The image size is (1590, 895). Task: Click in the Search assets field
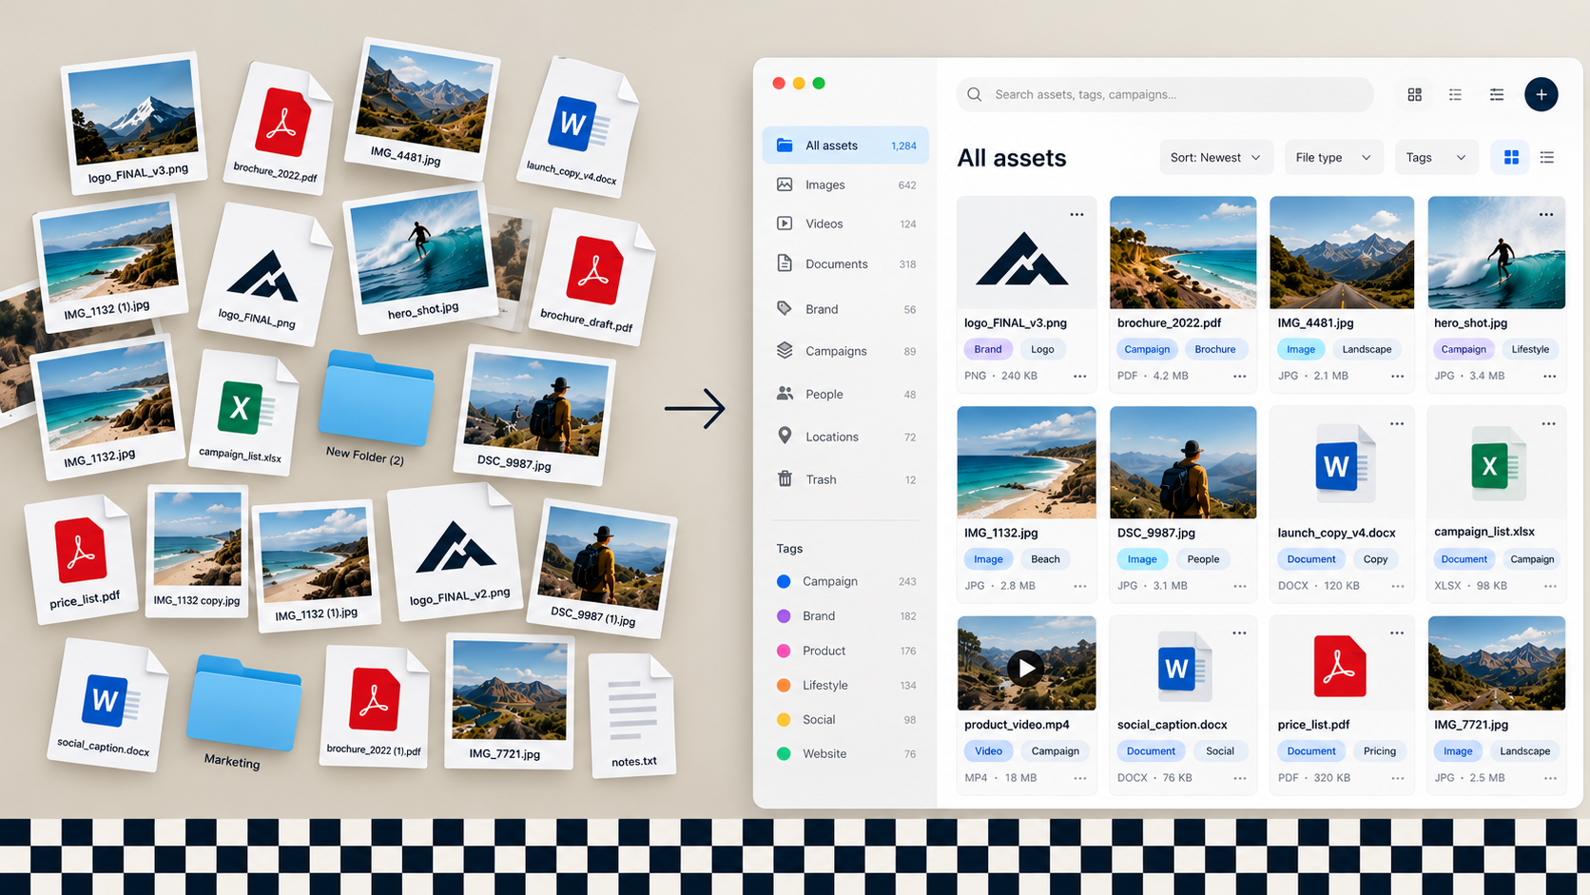[1165, 94]
